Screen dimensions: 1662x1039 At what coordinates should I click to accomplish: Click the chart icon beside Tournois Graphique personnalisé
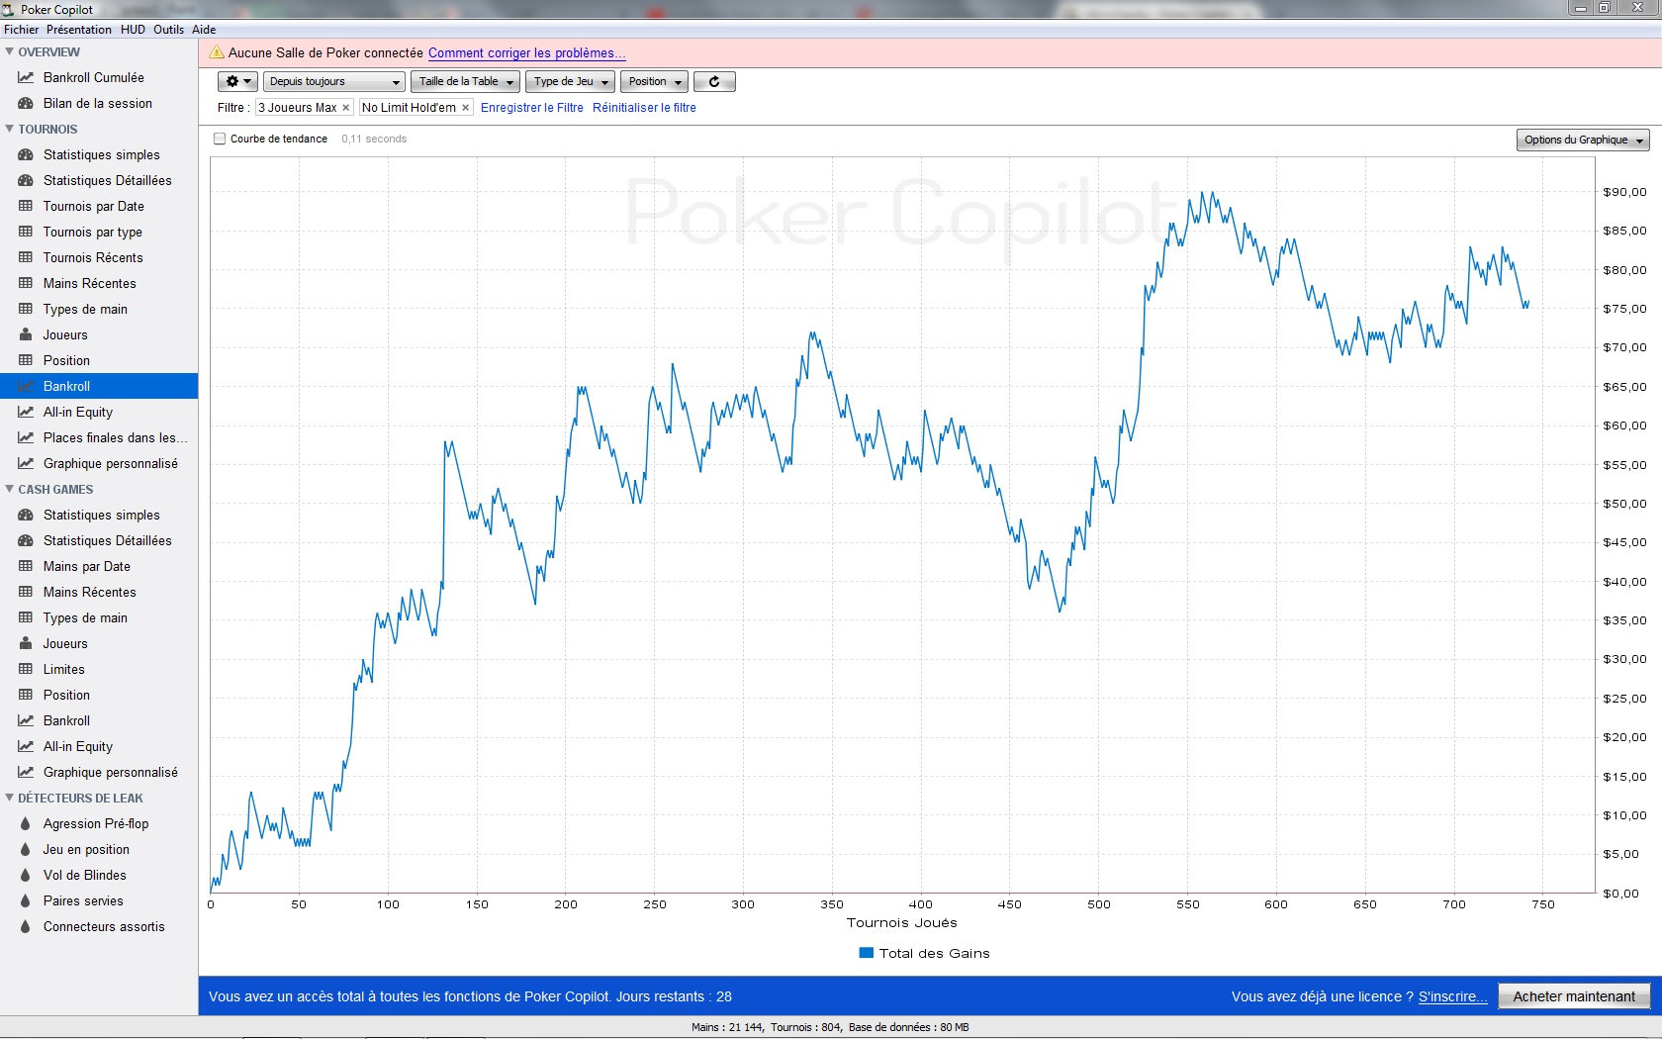click(x=26, y=463)
